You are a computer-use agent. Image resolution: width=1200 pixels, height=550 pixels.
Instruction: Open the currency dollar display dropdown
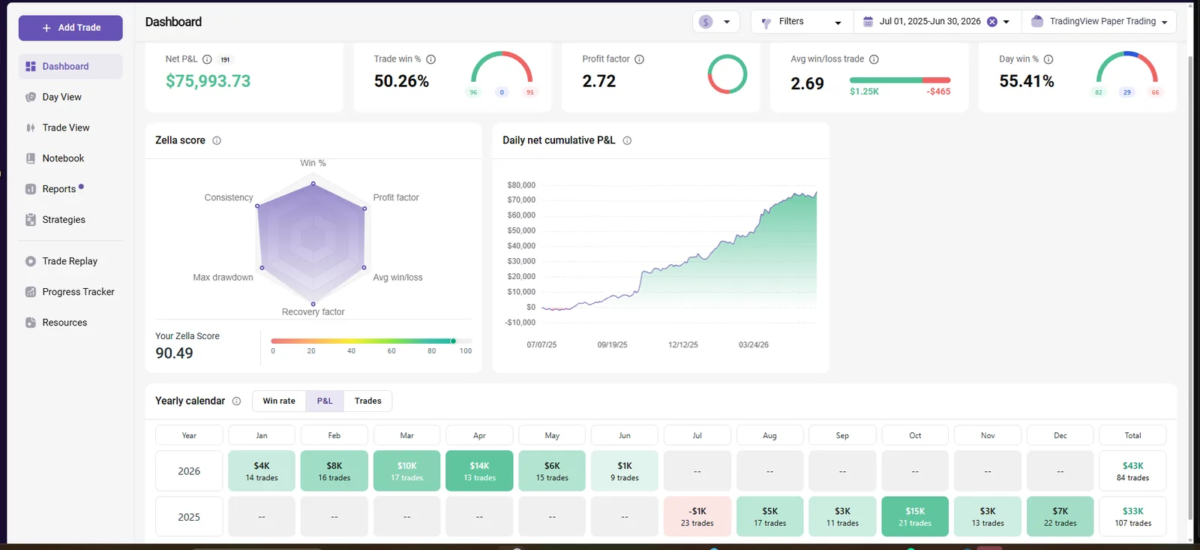[715, 22]
